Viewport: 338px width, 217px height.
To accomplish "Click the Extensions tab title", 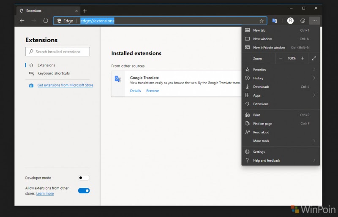I will coord(34,11).
